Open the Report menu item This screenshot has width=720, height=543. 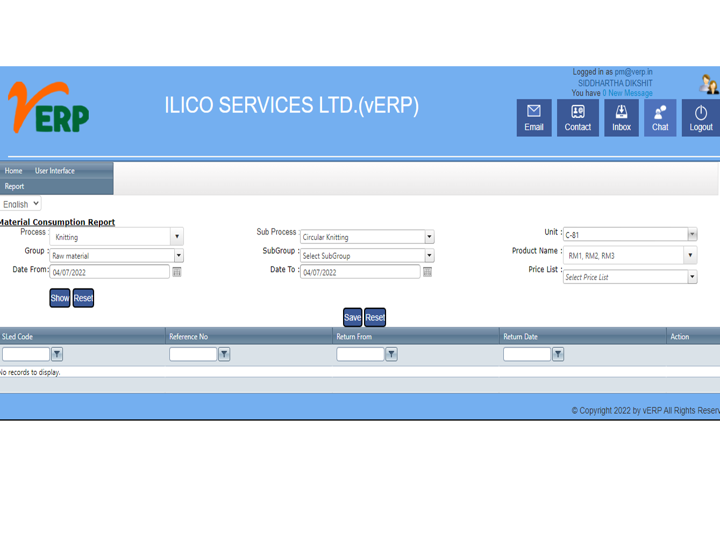click(x=15, y=186)
